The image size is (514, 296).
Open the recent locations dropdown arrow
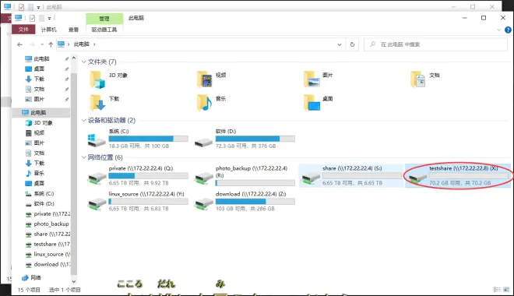[42, 44]
